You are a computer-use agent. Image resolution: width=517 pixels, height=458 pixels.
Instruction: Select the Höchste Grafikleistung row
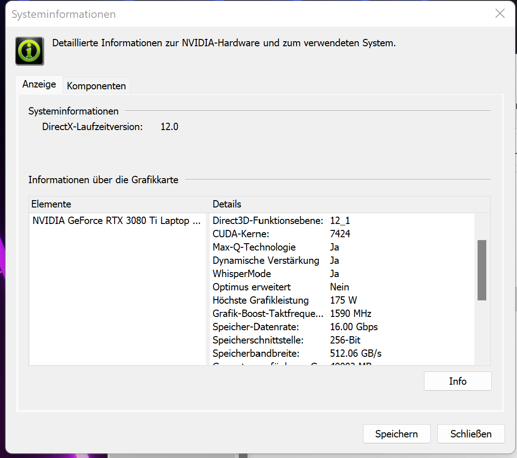tap(283, 300)
